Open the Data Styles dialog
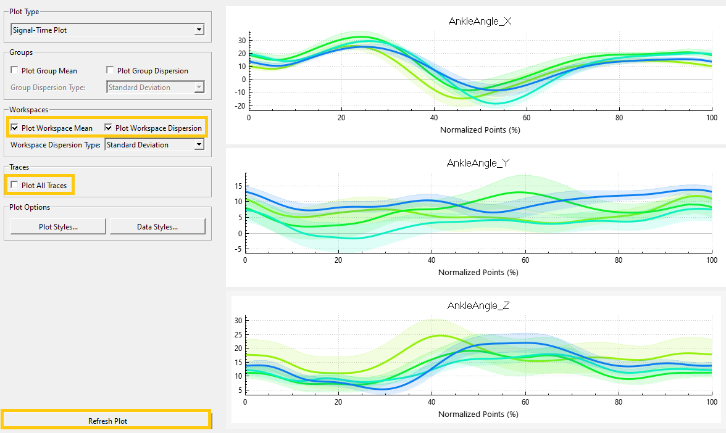This screenshot has height=433, width=726. tap(157, 227)
